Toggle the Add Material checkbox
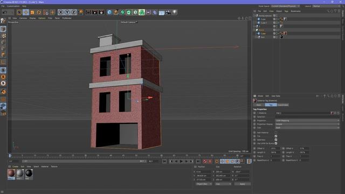The height and width of the screenshot is (194, 345). (x=275, y=133)
